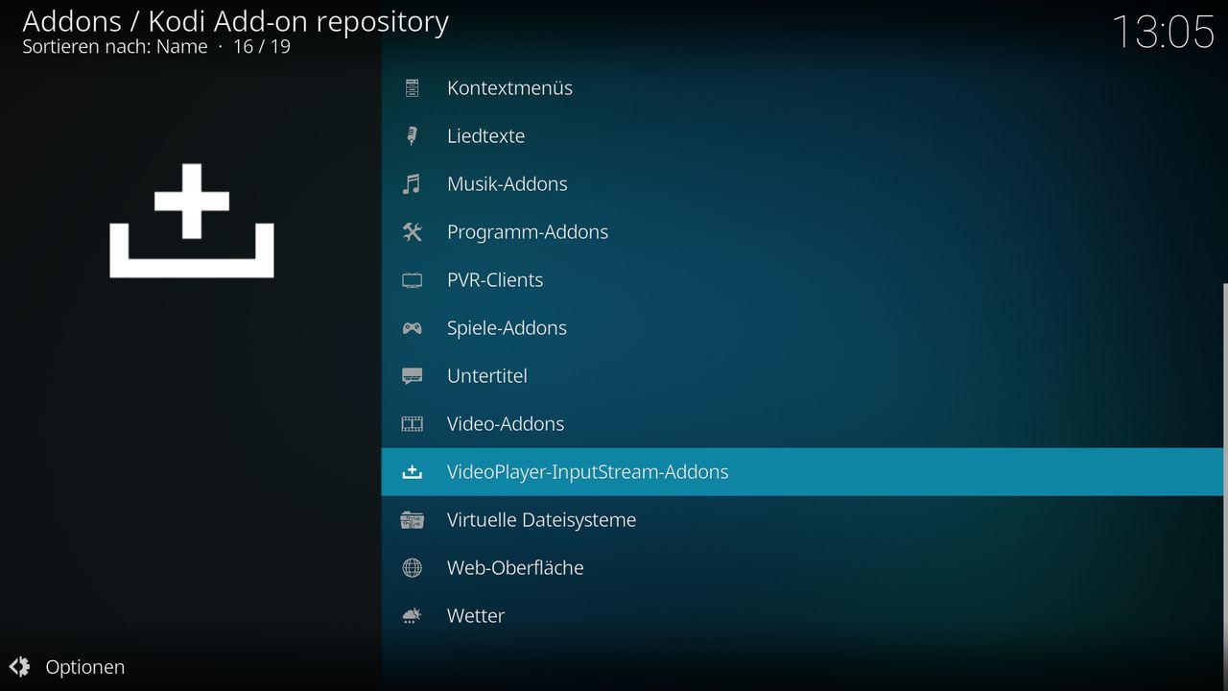
Task: Select the PVR-Clients entry
Action: tap(803, 280)
